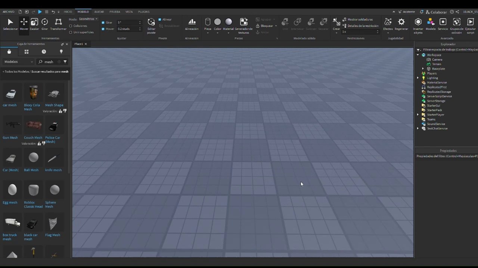Uncheck the Alinear pivot checkbox

(x=160, y=20)
